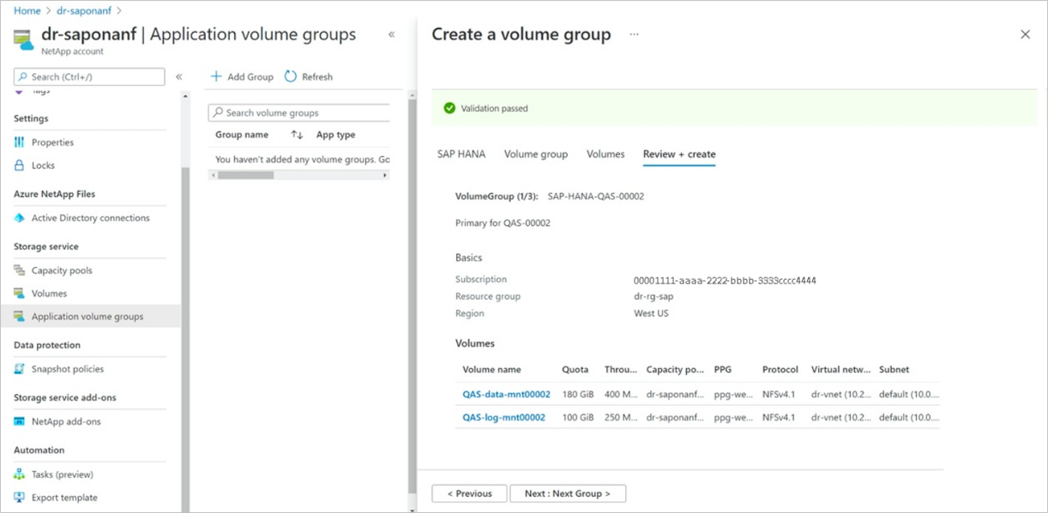Click NFSv4.1 in the QAS-log-mnt00002 row
The image size is (1048, 513).
coord(779,417)
